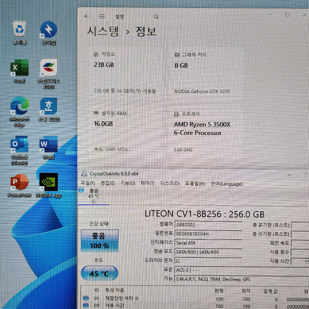Click the features field S.M.A.R.T., NCQ, TRIM
Screen dimensions: 309x309
point(242,279)
